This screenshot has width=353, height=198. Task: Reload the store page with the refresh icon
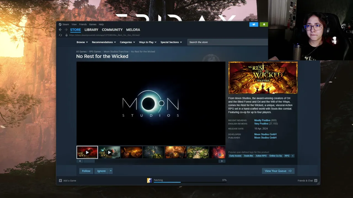tap(60, 35)
